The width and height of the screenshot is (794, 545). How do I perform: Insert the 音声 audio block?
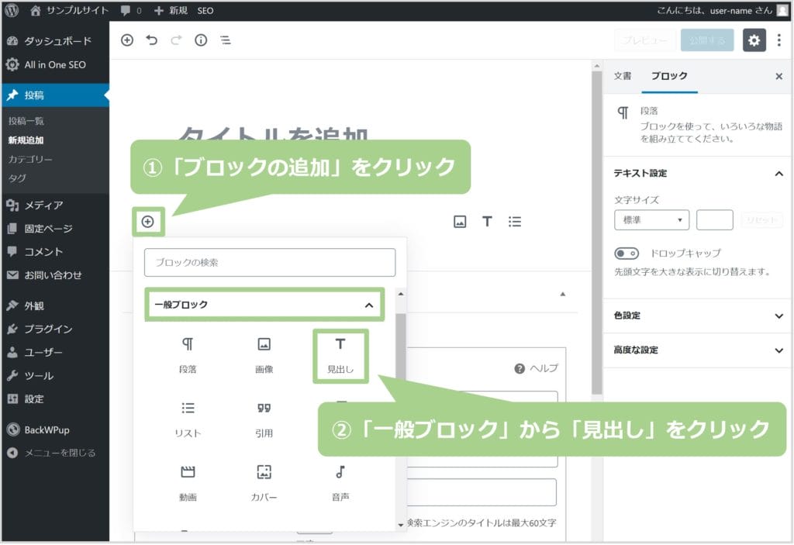pos(340,482)
